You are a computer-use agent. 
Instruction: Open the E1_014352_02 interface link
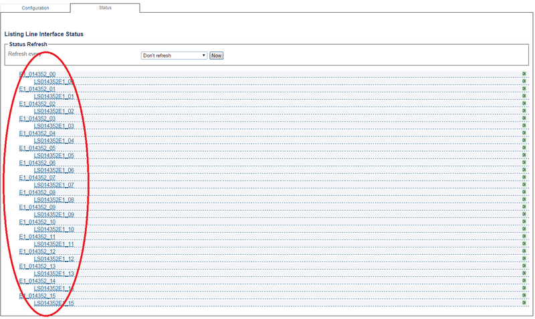[37, 104]
